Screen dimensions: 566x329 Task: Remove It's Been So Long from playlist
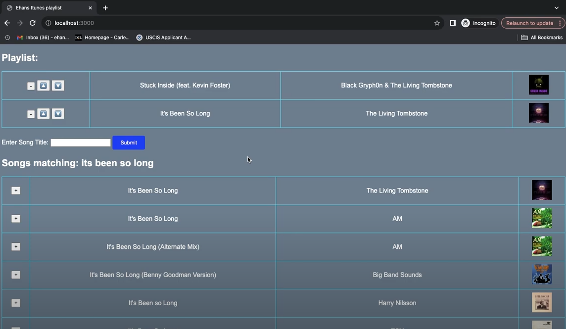(31, 114)
